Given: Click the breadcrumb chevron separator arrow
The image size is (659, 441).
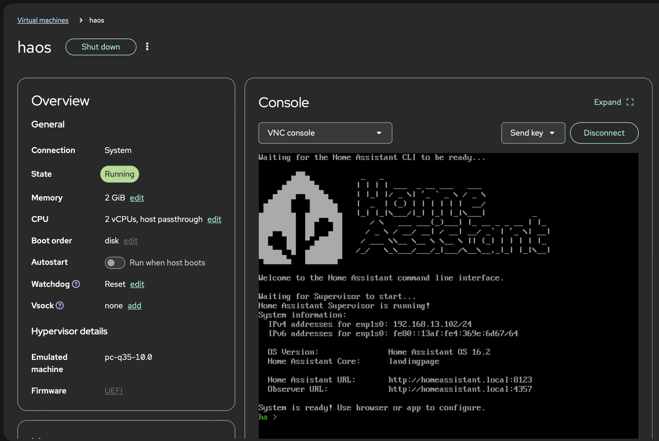Looking at the screenshot, I should [81, 20].
